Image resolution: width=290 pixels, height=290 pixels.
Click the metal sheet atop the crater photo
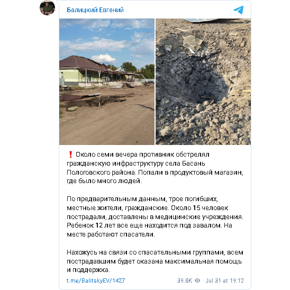(x=213, y=20)
